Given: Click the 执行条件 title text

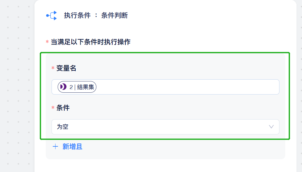Looking at the screenshot, I should click(x=77, y=16).
